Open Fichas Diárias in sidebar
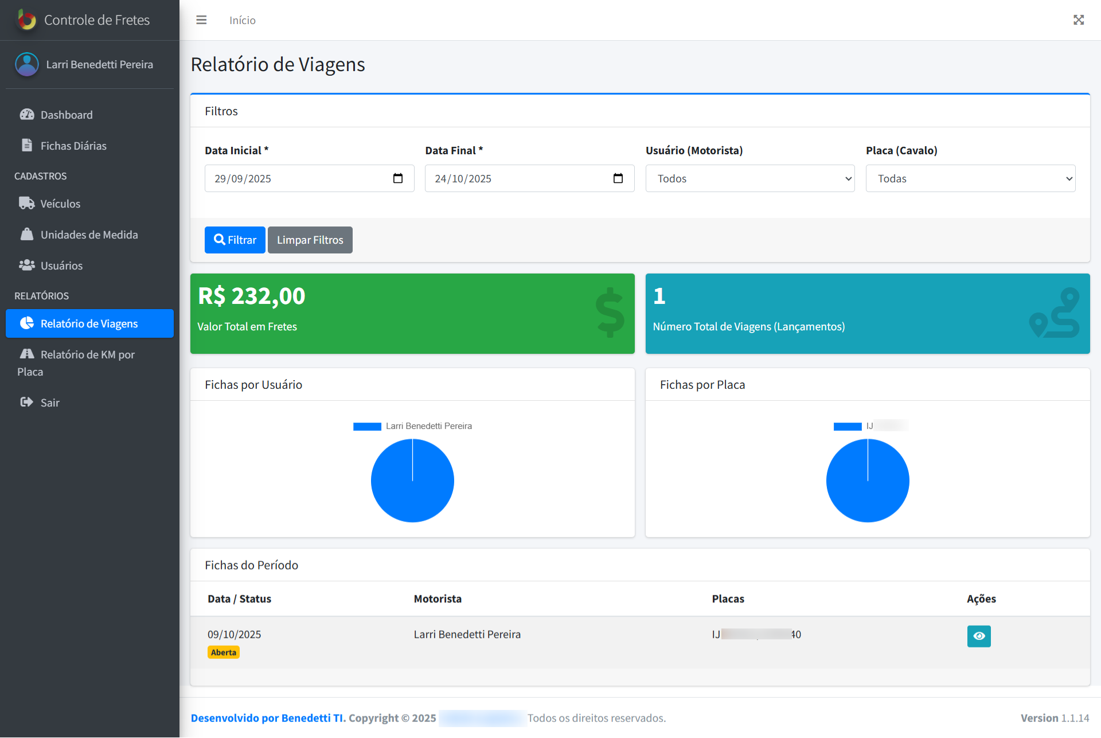1101x738 pixels. click(x=73, y=146)
